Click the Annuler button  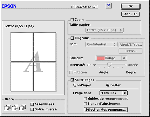pos(131,14)
